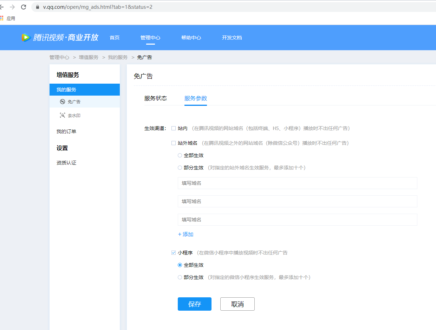Enable the 站内 channel checkbox
Viewport: 436px width, 330px height.
(173, 128)
